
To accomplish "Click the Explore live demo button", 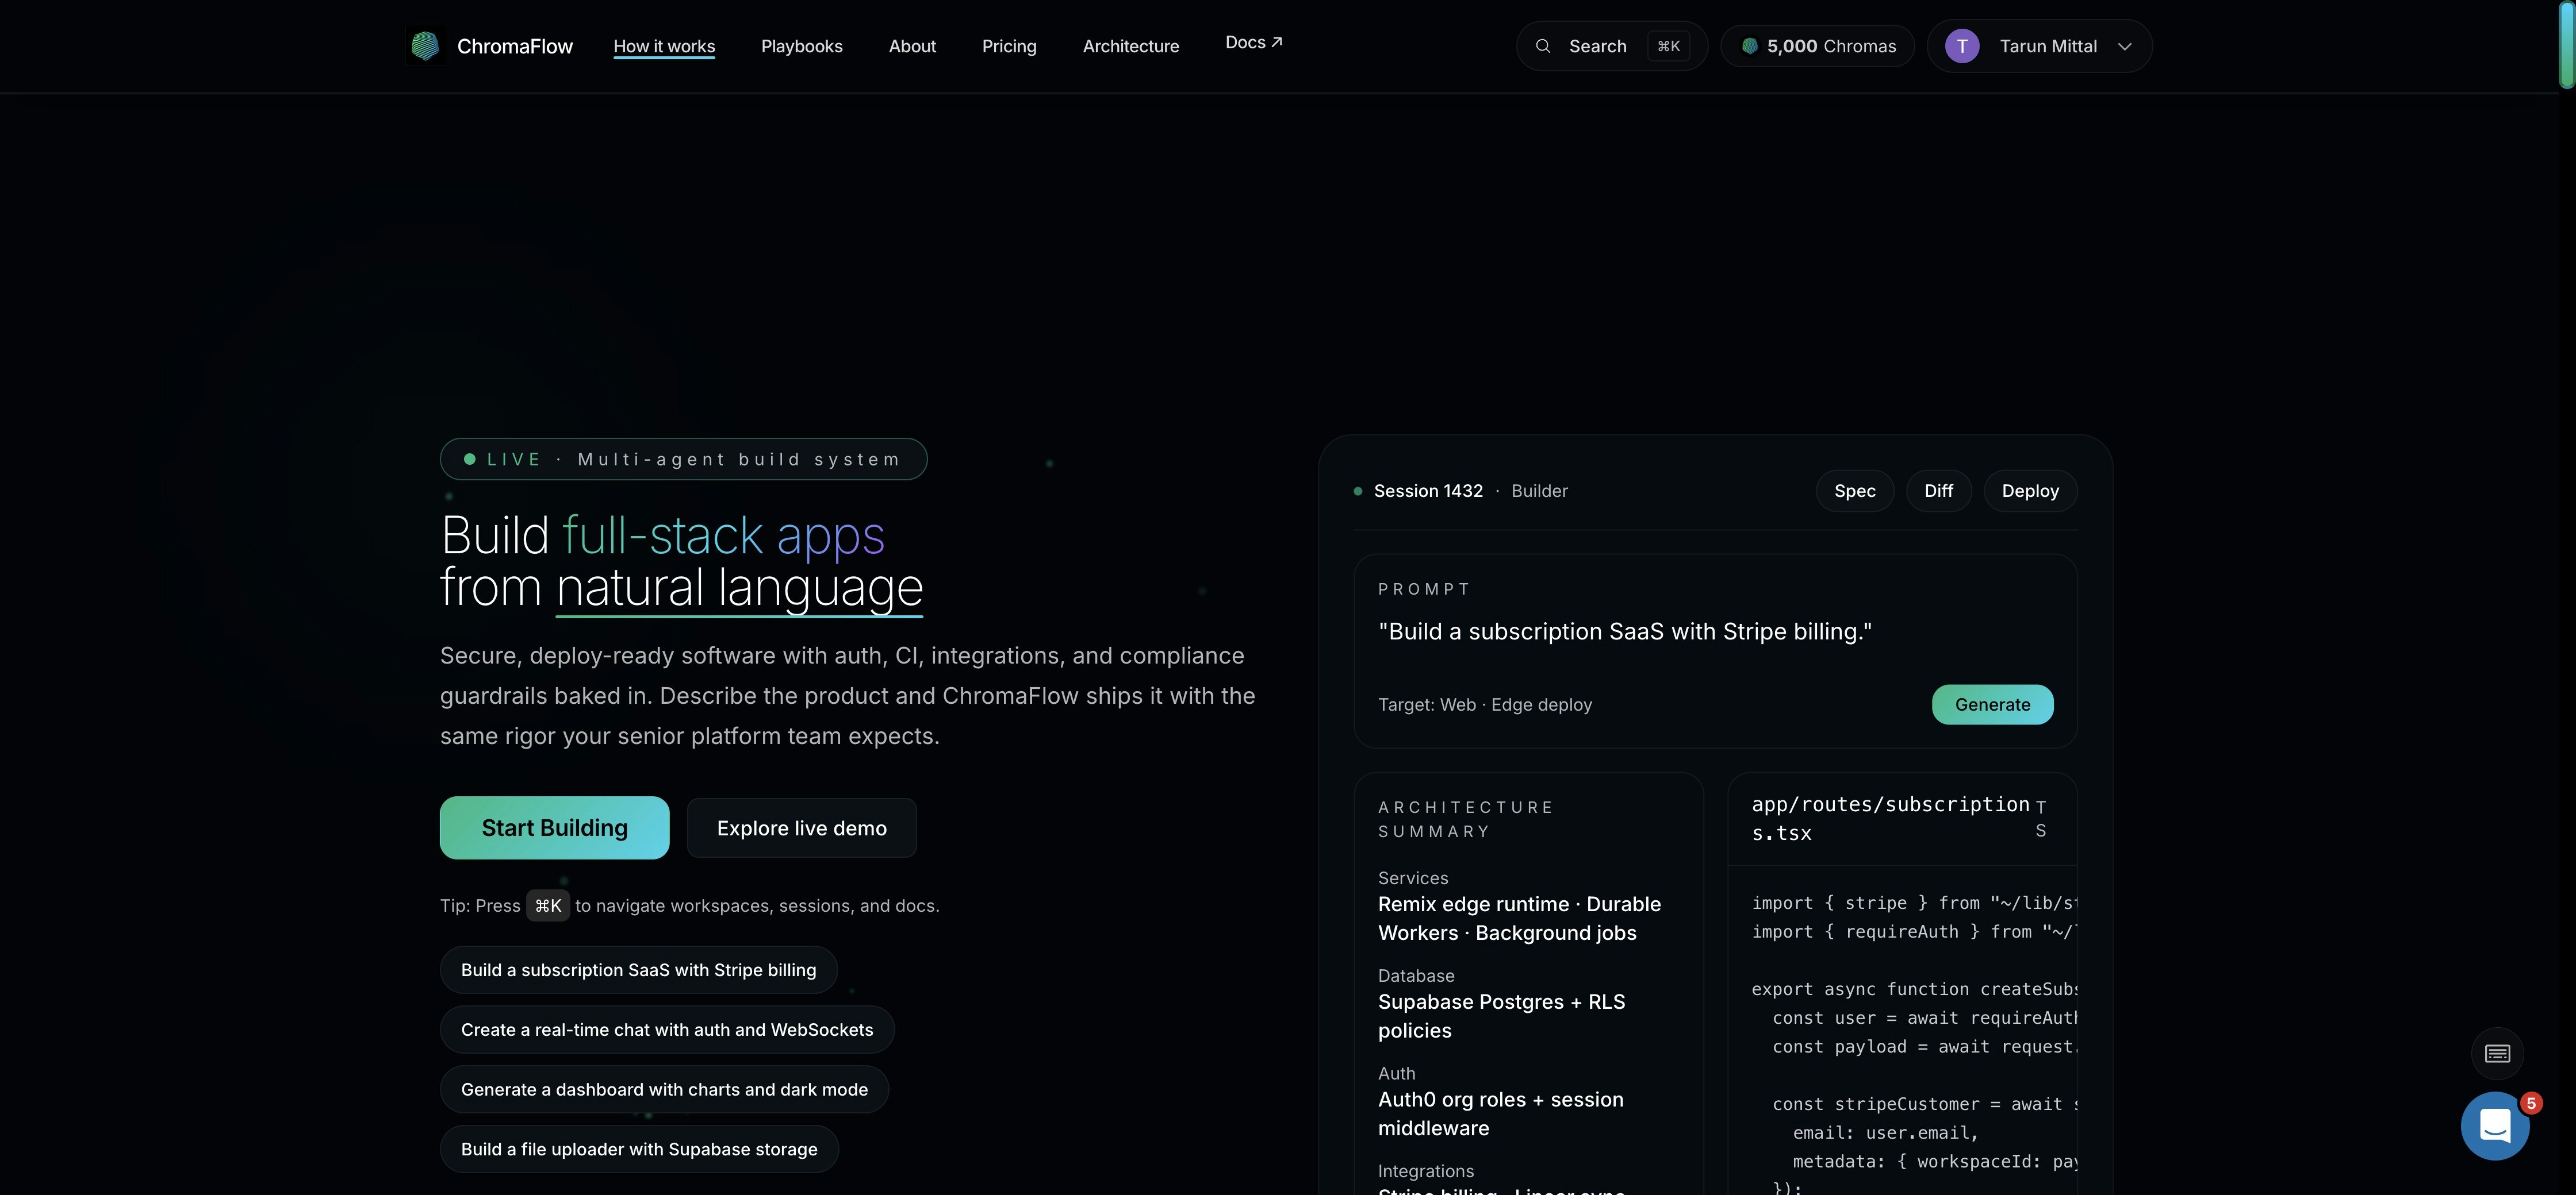I will tap(801, 828).
